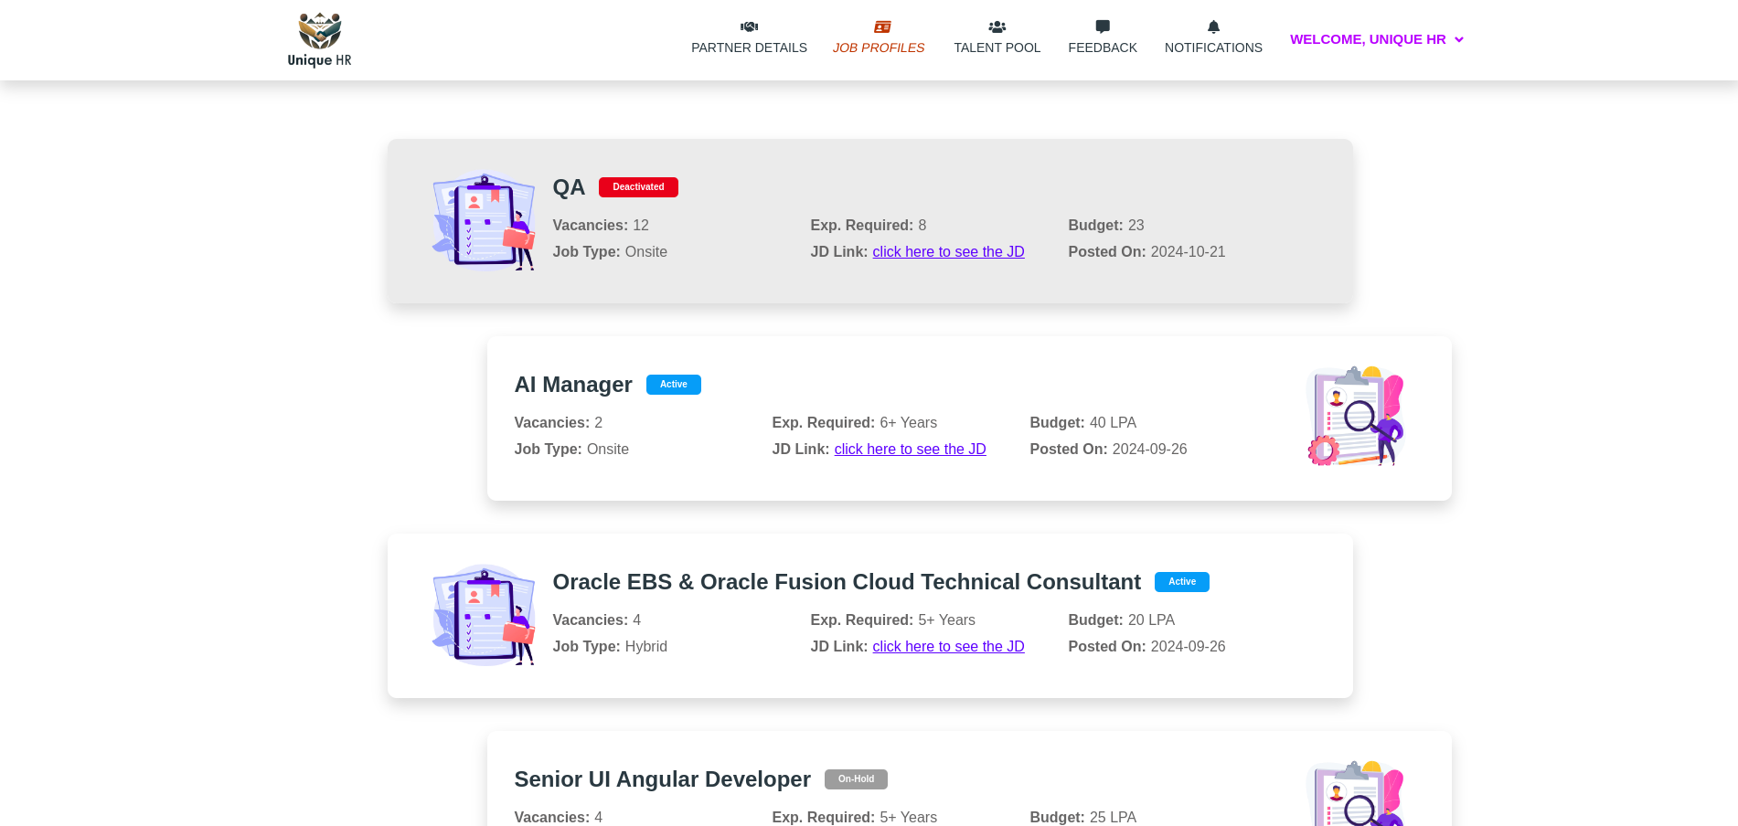
Task: Click 'Job Type: Hybrid' on Oracle card
Action: 610,646
